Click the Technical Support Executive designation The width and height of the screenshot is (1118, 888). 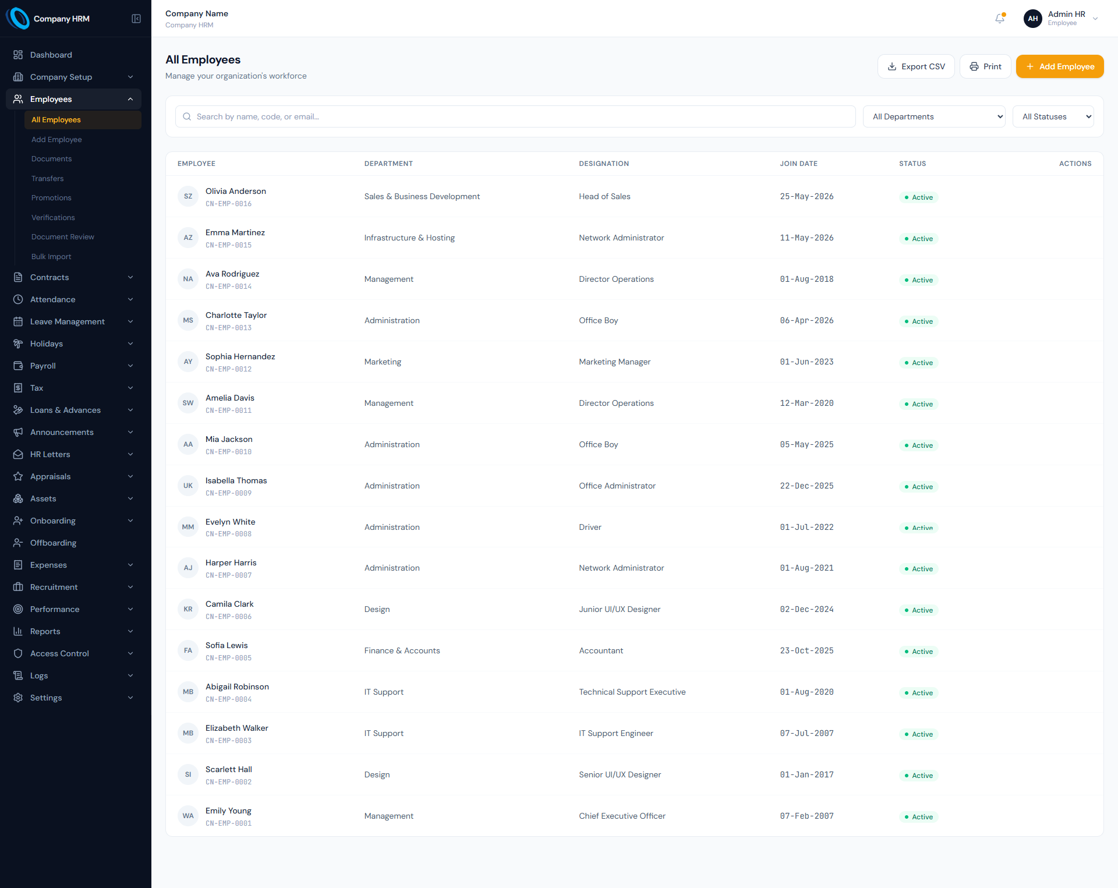(x=632, y=692)
